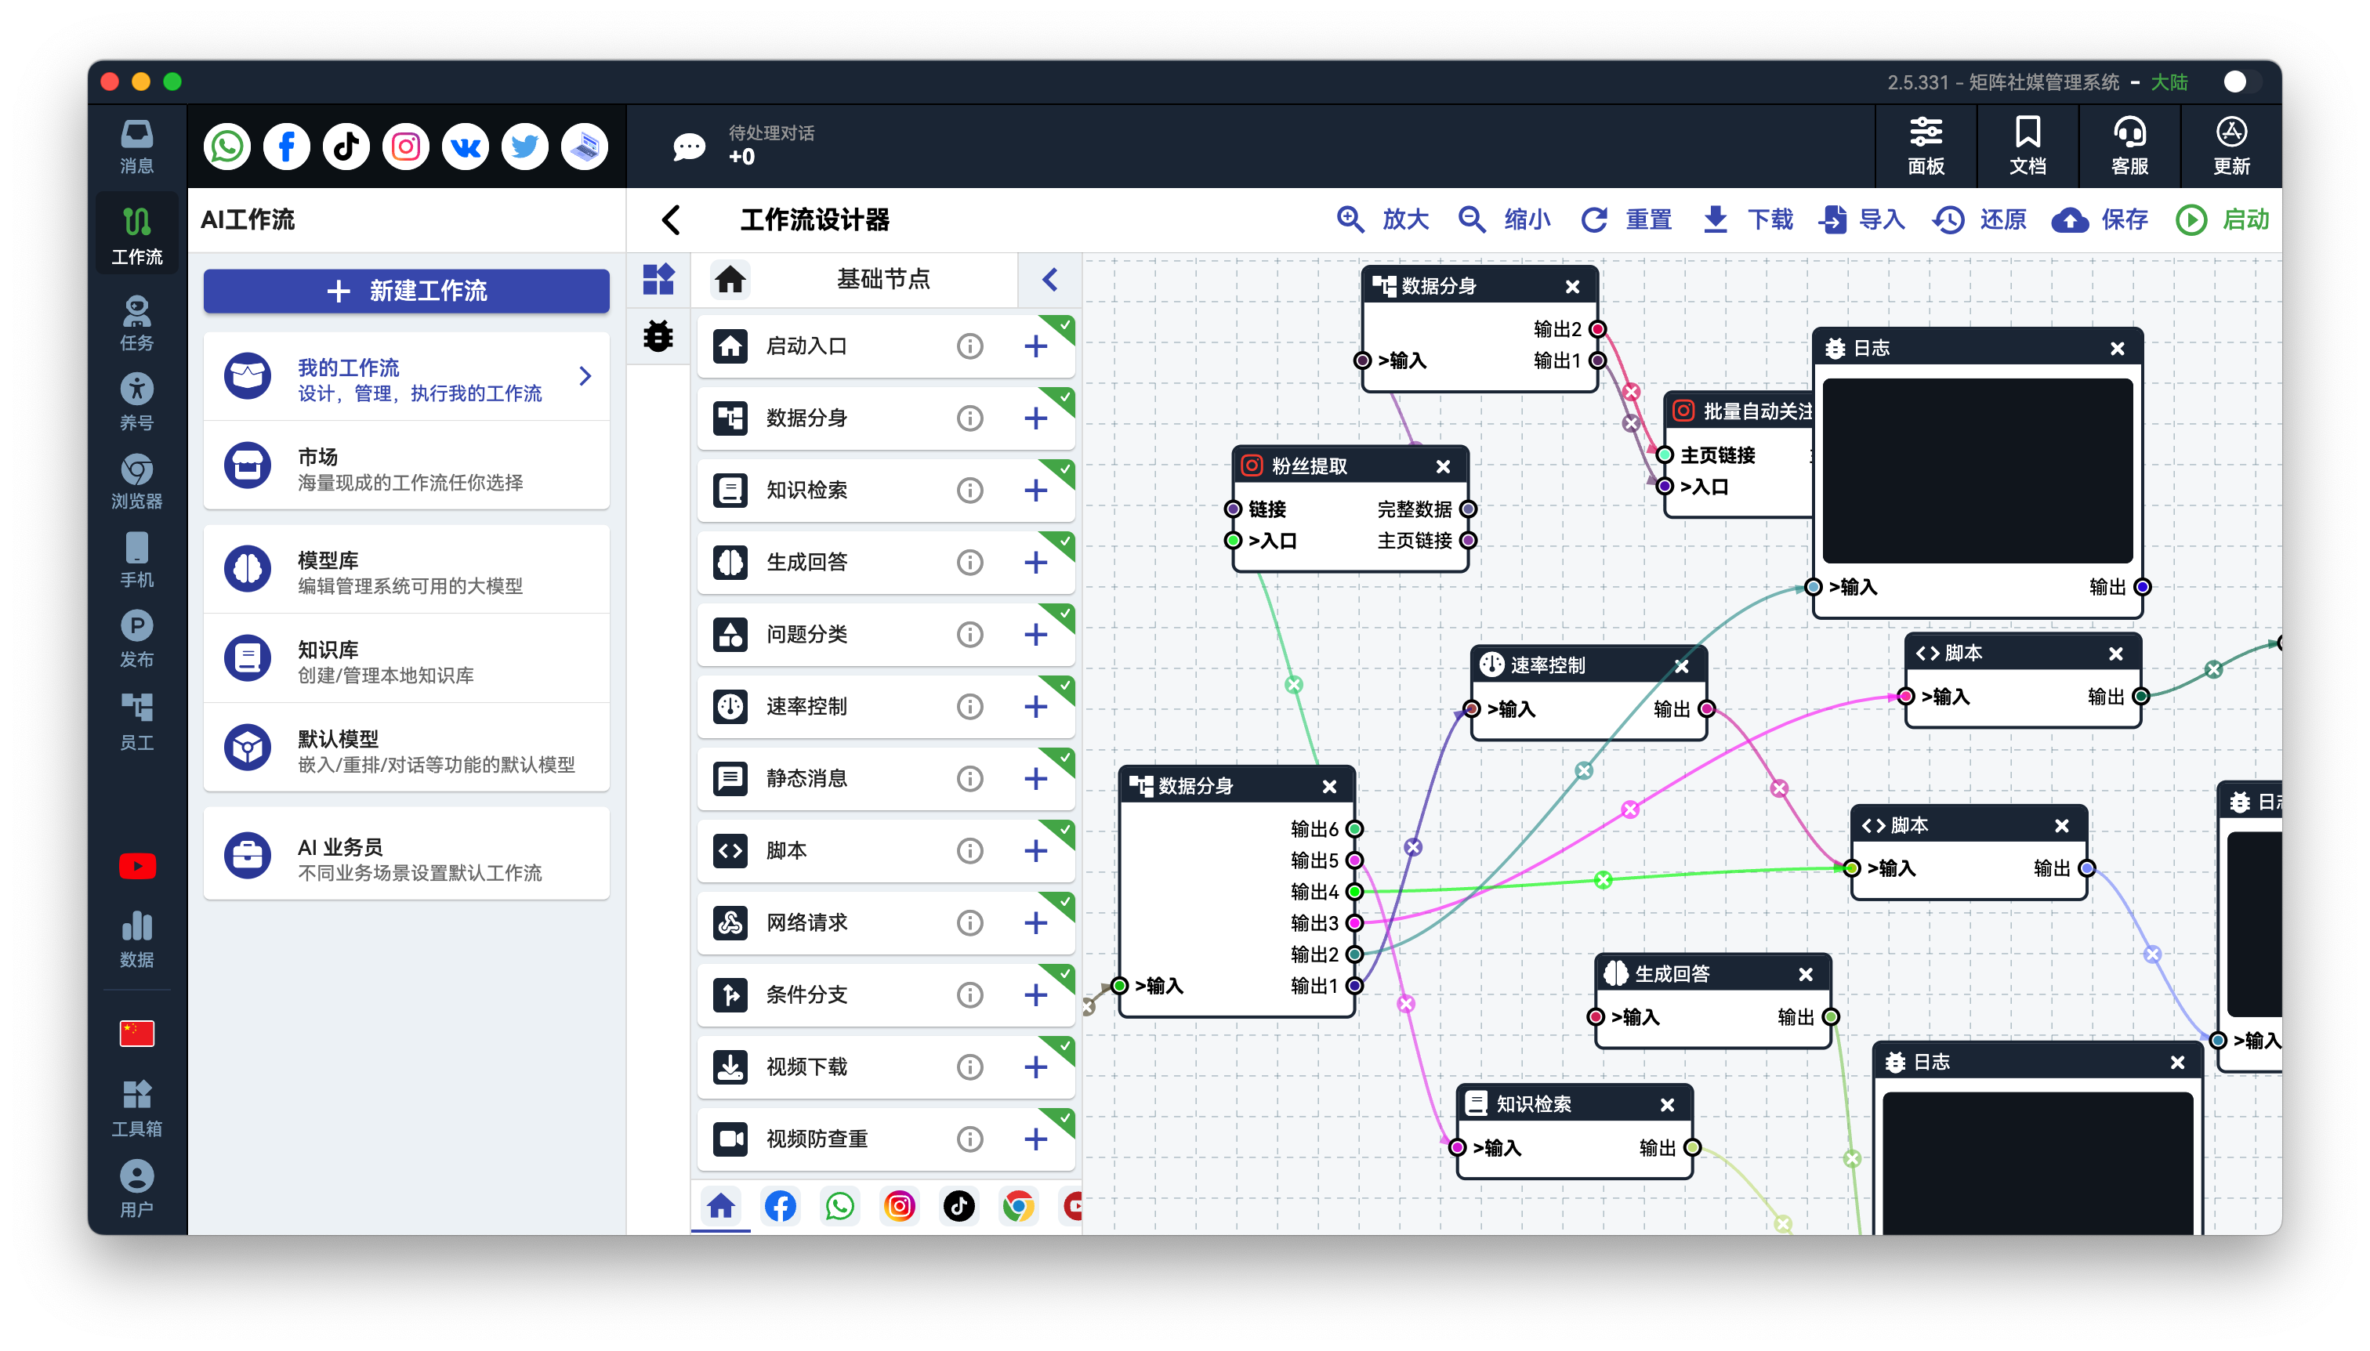Click the VK platform icon

465,147
